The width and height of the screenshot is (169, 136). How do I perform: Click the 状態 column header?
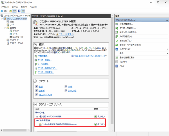[x=101, y=109]
